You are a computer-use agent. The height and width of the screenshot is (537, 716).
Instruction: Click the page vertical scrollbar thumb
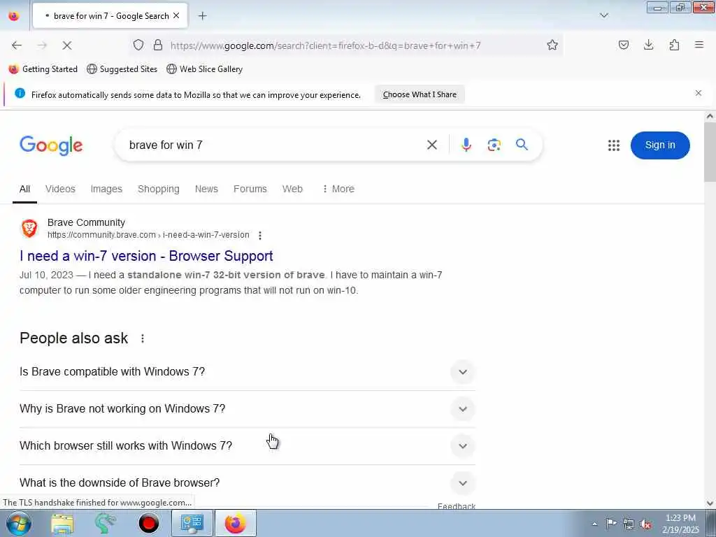tap(710, 153)
